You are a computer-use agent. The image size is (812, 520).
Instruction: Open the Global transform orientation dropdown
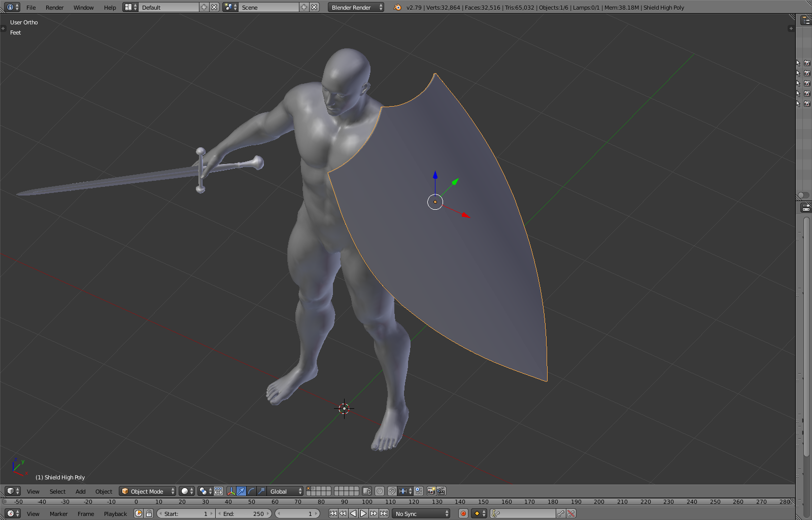coord(285,491)
